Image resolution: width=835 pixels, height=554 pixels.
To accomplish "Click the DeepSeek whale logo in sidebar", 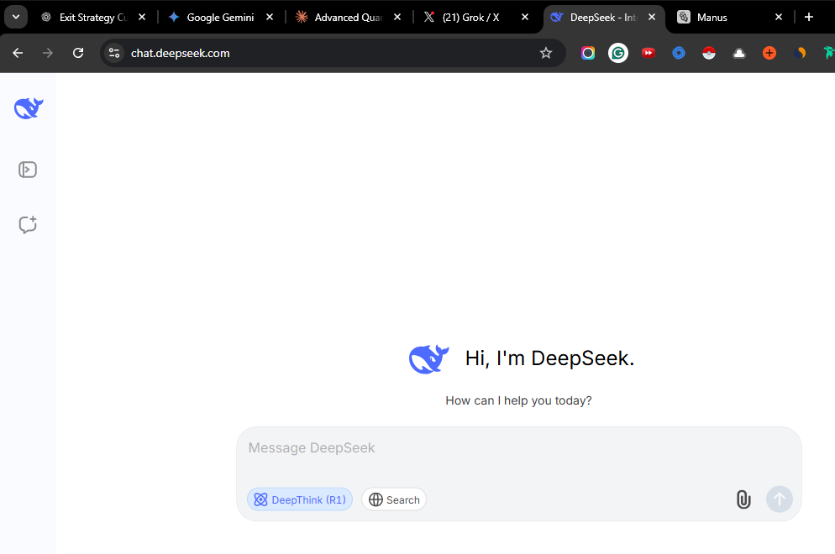I will tap(29, 108).
